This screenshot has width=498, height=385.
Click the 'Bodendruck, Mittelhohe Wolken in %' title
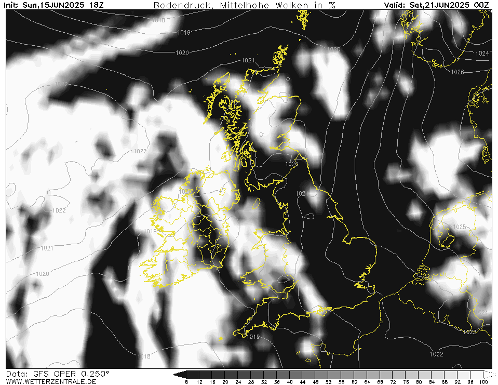(x=244, y=5)
